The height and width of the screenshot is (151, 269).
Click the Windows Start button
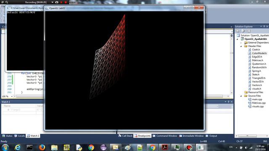click(5, 147)
